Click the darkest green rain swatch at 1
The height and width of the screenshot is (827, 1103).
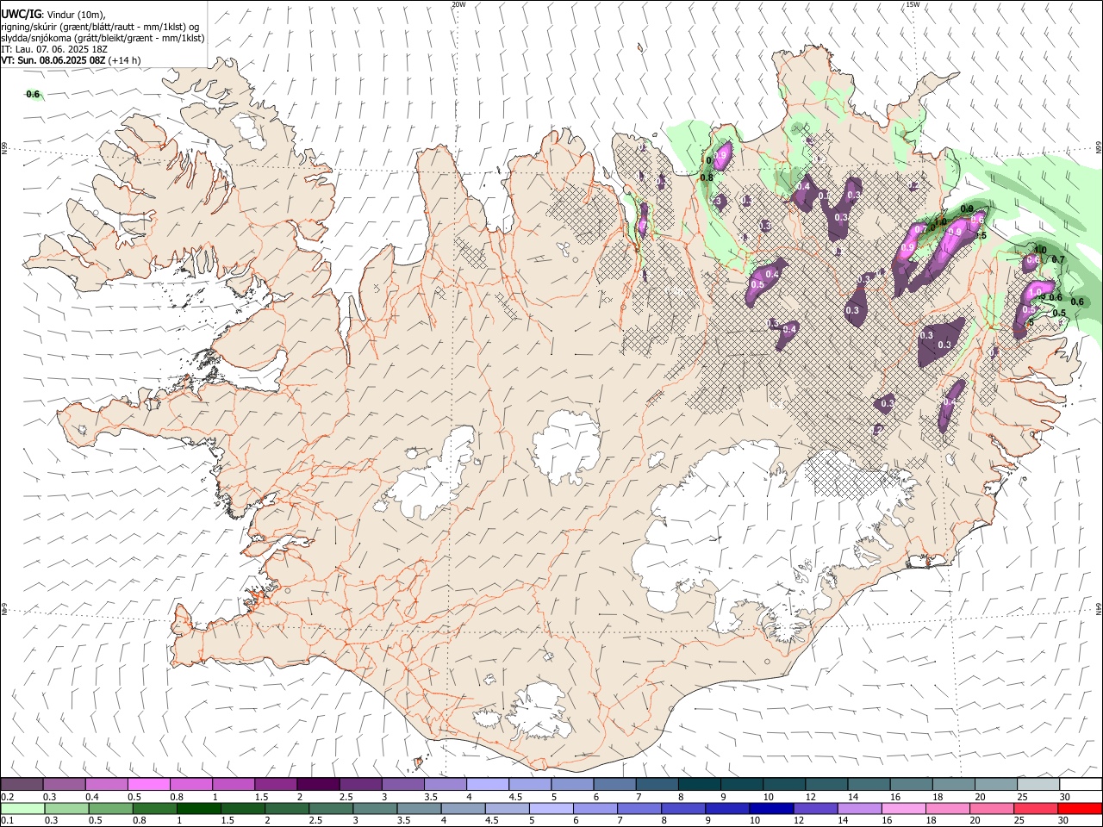[198, 809]
